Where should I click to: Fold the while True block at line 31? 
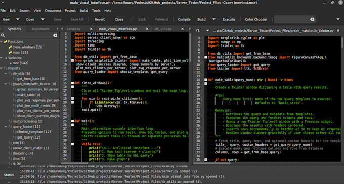pyautogui.click(x=73, y=144)
